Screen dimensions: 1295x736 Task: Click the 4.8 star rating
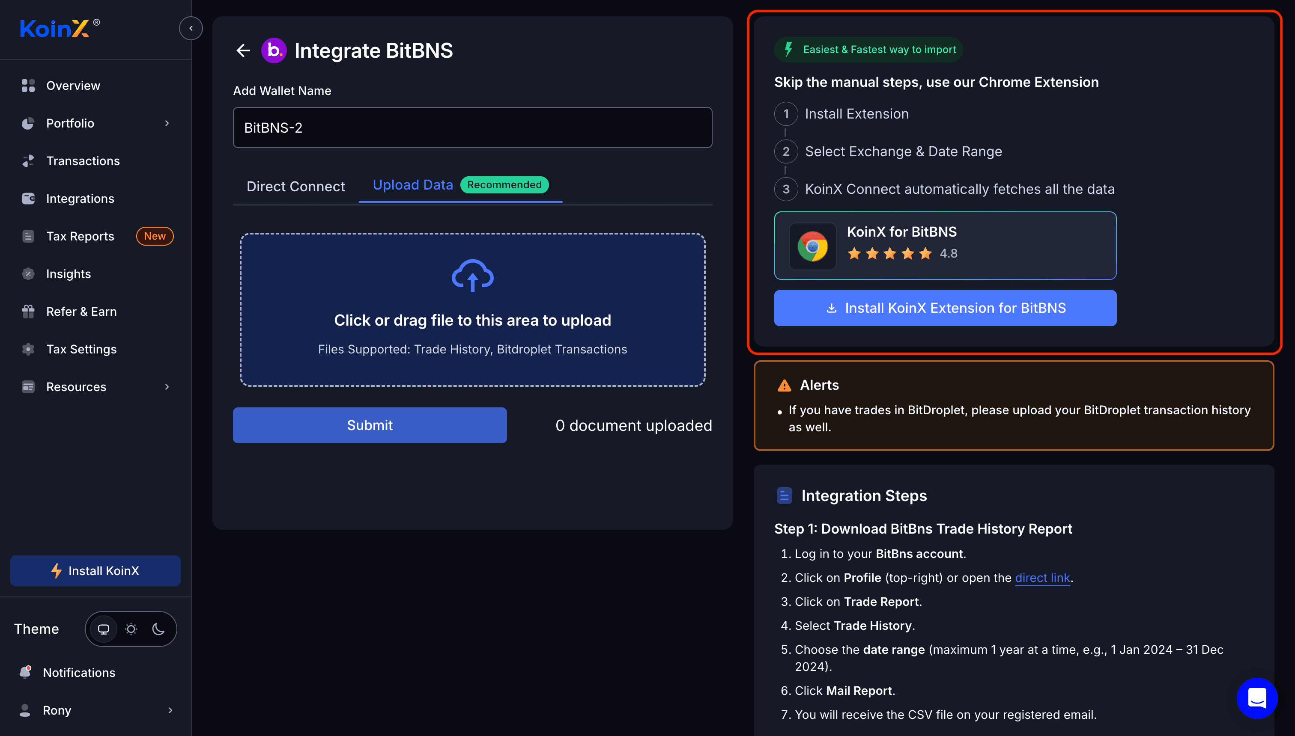coord(902,253)
